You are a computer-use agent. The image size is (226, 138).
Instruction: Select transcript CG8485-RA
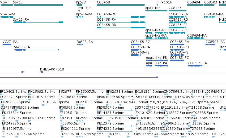pyautogui.click(x=178, y=14)
